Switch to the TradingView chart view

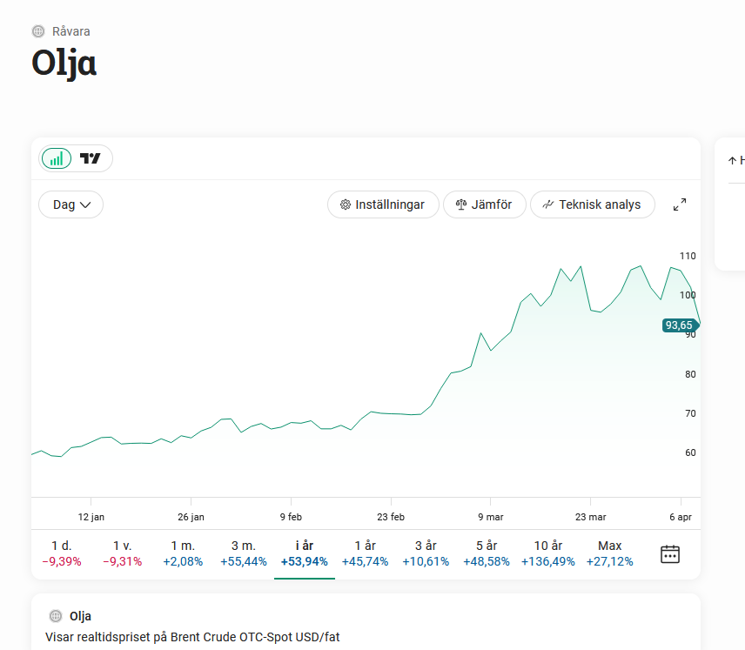pos(91,158)
